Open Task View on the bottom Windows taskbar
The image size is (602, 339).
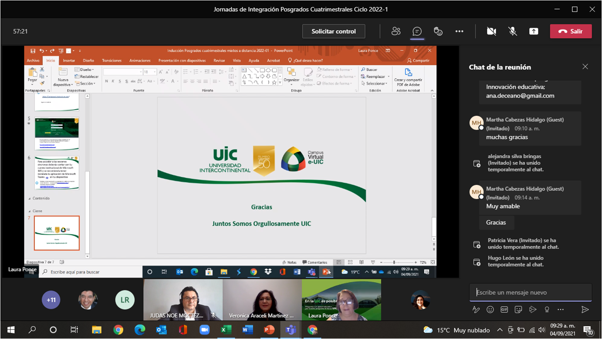pos(74,330)
